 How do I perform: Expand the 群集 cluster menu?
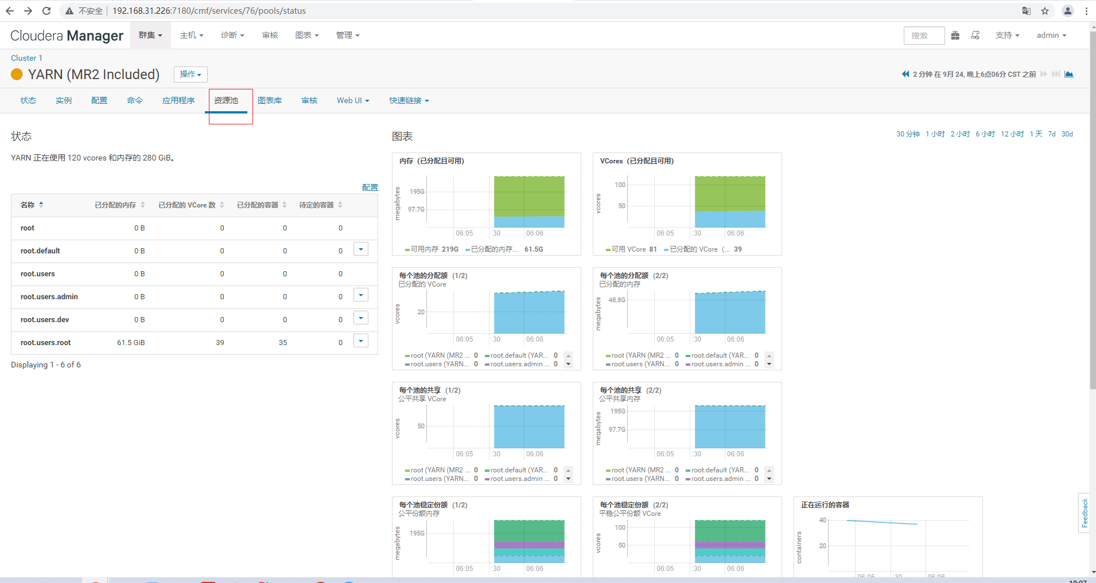pyautogui.click(x=150, y=36)
